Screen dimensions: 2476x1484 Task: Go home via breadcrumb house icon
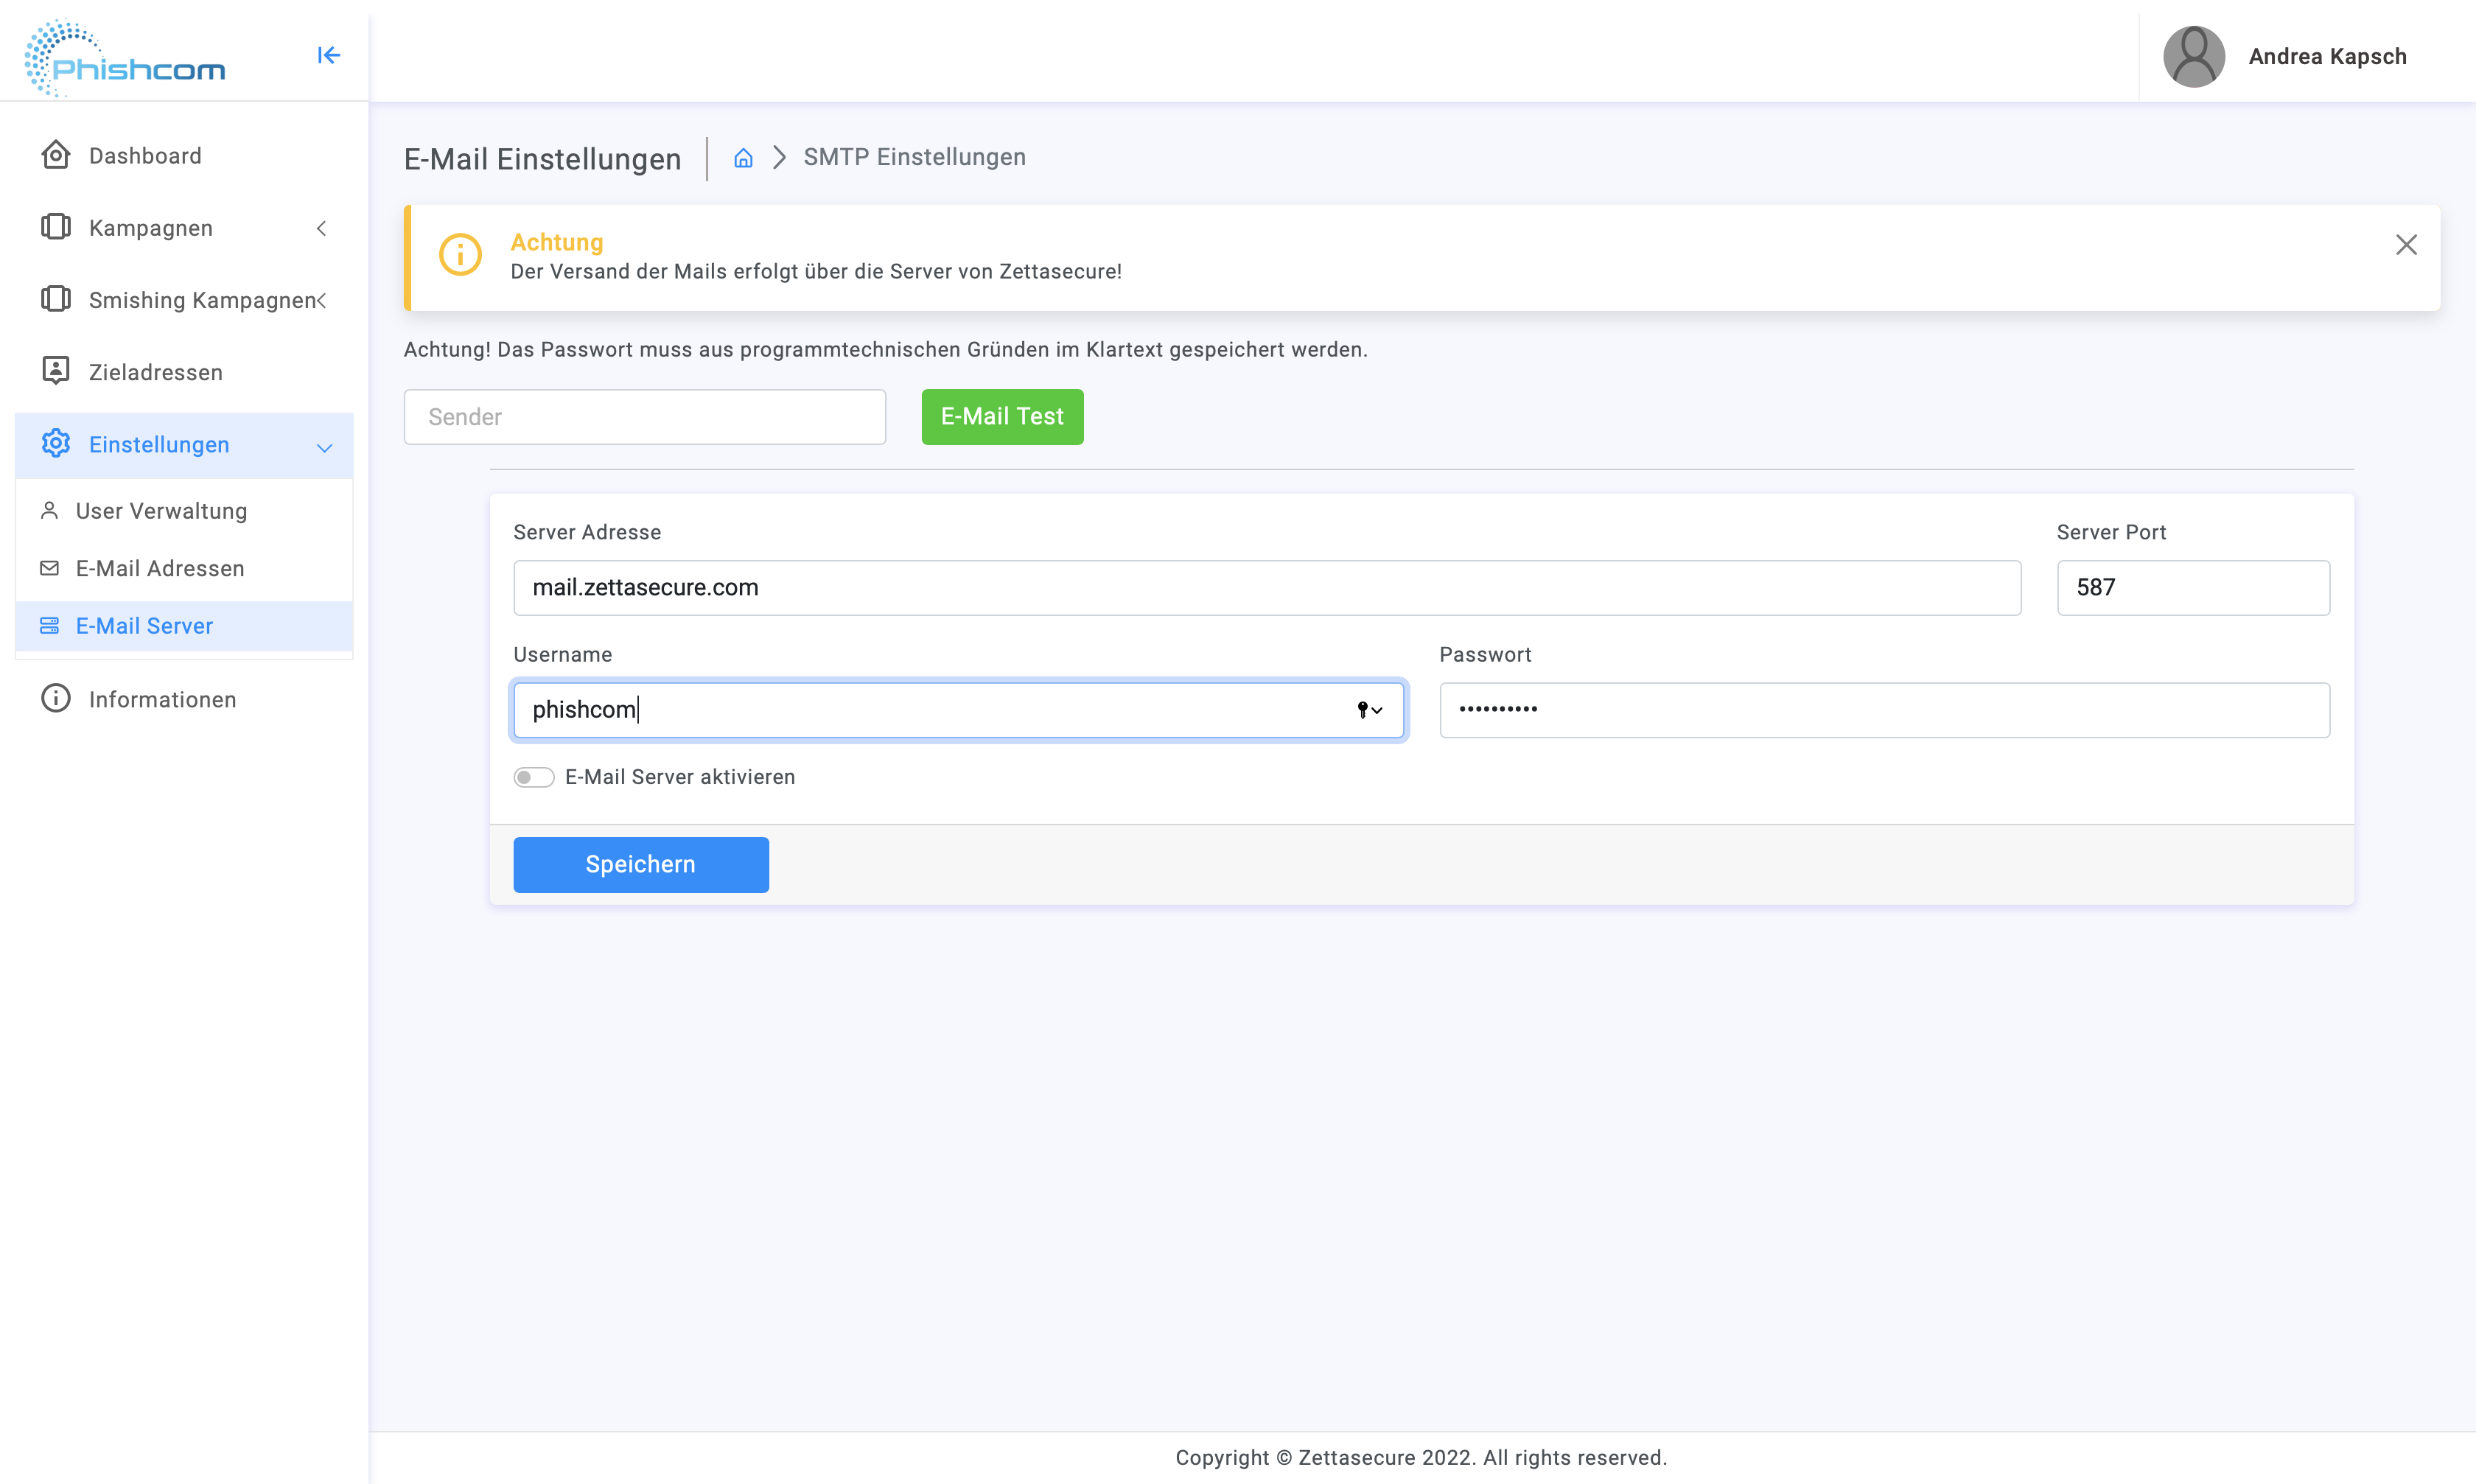(743, 158)
